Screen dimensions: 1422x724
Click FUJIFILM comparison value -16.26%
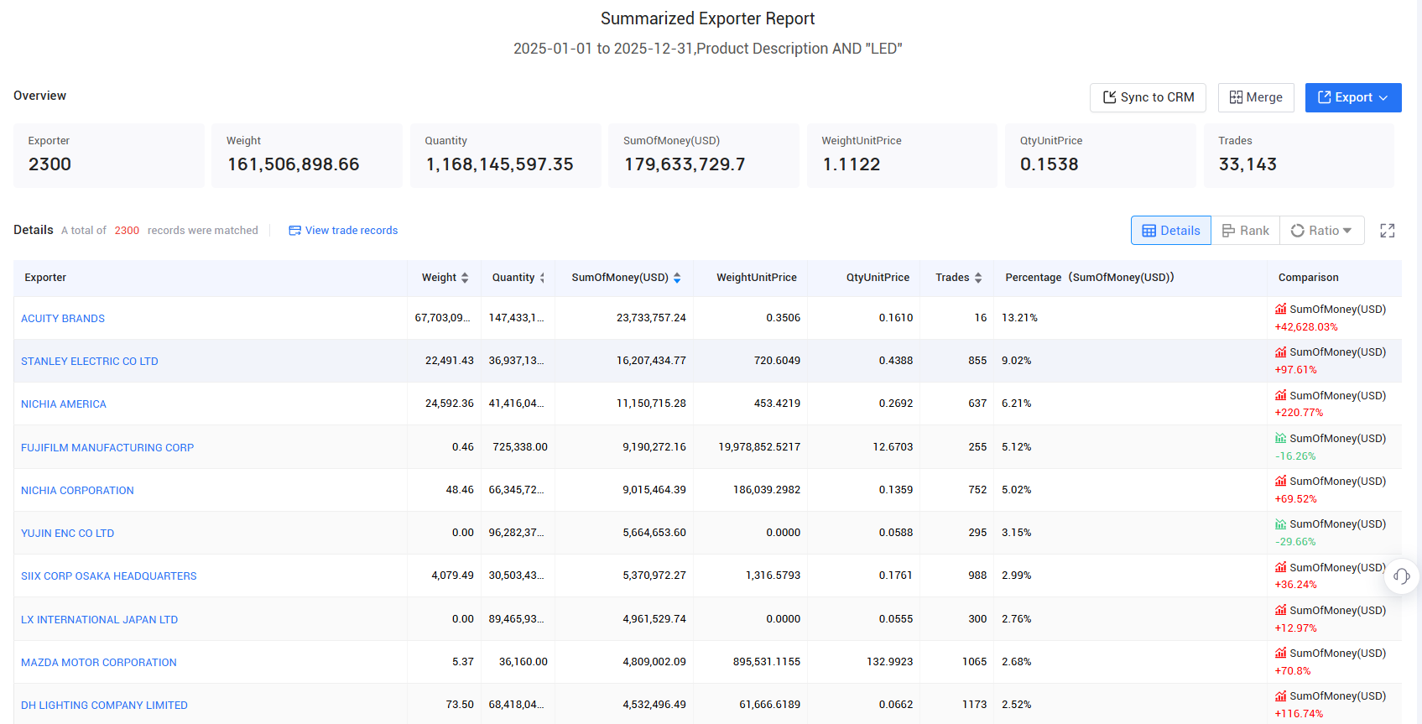click(x=1295, y=456)
